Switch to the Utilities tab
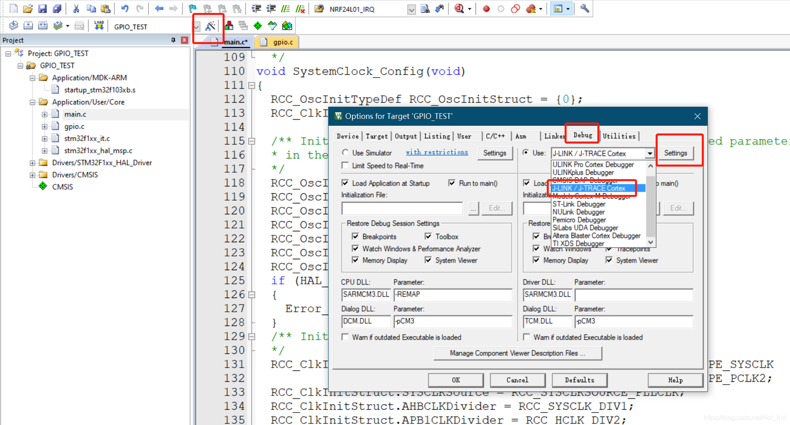 pyautogui.click(x=619, y=136)
